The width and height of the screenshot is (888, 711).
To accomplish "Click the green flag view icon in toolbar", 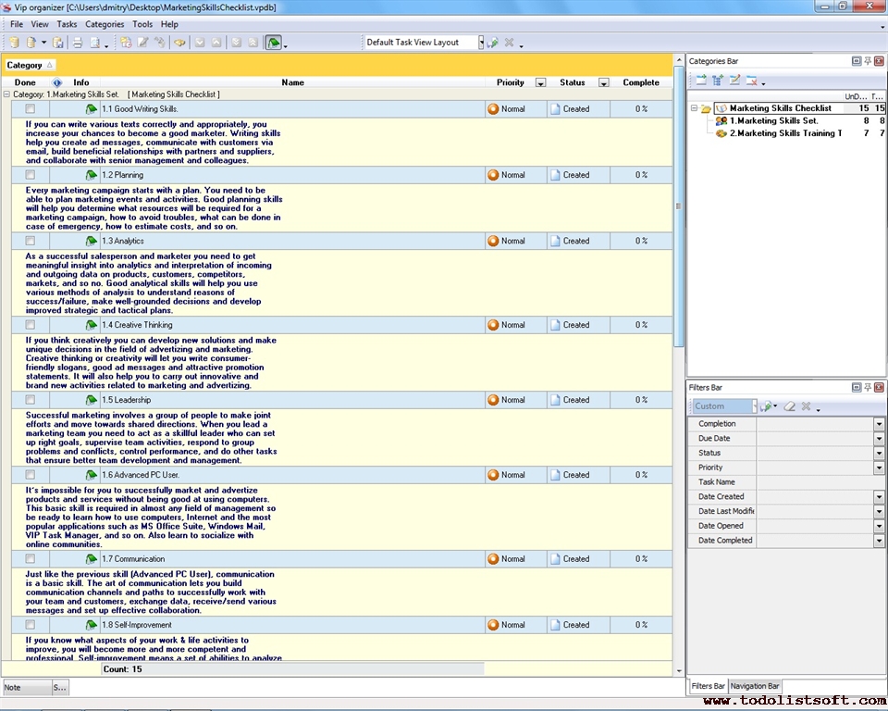I will point(273,43).
